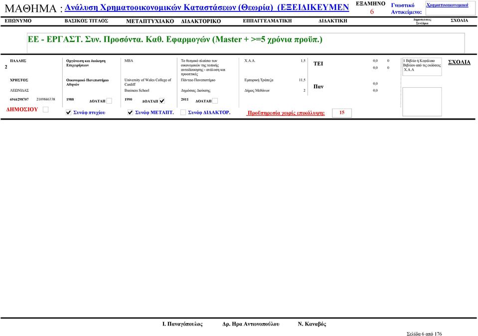Toggle ΔΟΑΤΑΠ checkbox next to 2011
Image resolution: width=478 pixels, height=336 pixels.
coord(215,101)
